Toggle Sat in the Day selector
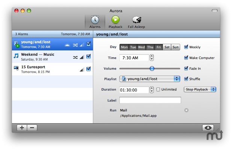Viewport: 232px width, 149px height. [167, 47]
